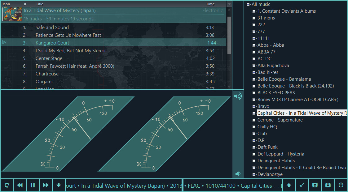The height and width of the screenshot is (192, 348).
Task: Click the album cover thumbnail
Action: pos(12,14)
